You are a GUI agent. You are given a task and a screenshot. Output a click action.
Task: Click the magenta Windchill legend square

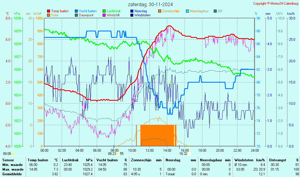pos(104,15)
